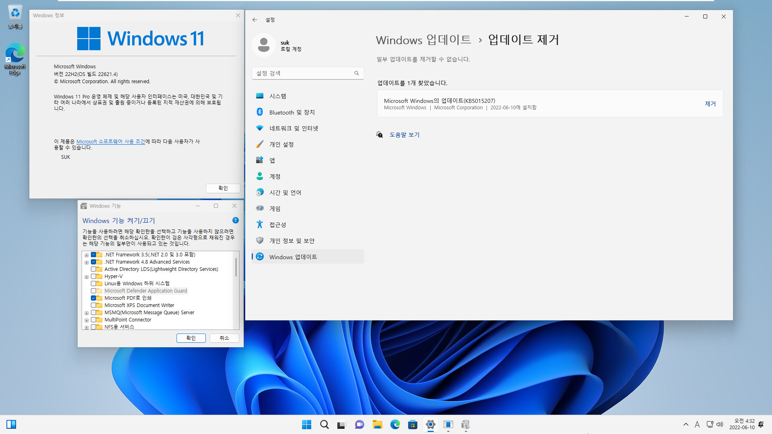Image resolution: width=772 pixels, height=434 pixels.
Task: Open Task View on the taskbar
Action: 342,424
